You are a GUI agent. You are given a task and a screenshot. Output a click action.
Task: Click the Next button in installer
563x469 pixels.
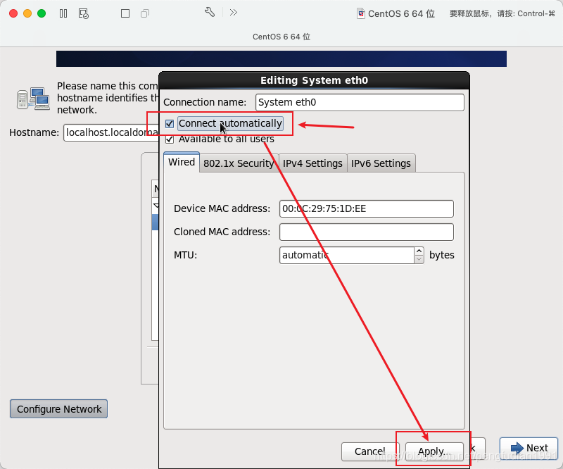tap(529, 448)
